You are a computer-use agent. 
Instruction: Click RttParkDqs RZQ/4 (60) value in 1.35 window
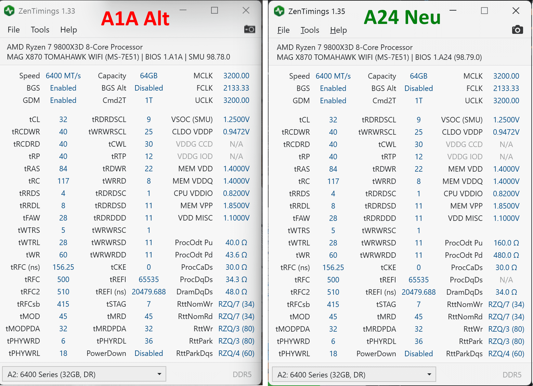point(506,354)
